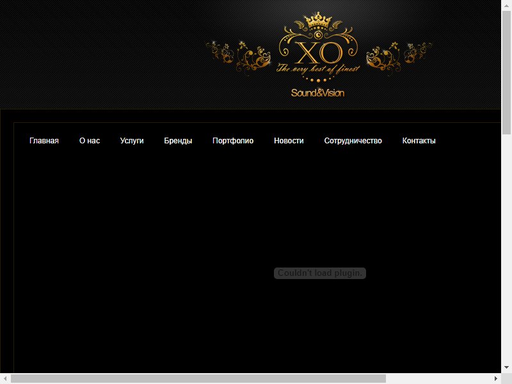Go to the Сотрудничество page
The height and width of the screenshot is (384, 512).
click(x=353, y=141)
